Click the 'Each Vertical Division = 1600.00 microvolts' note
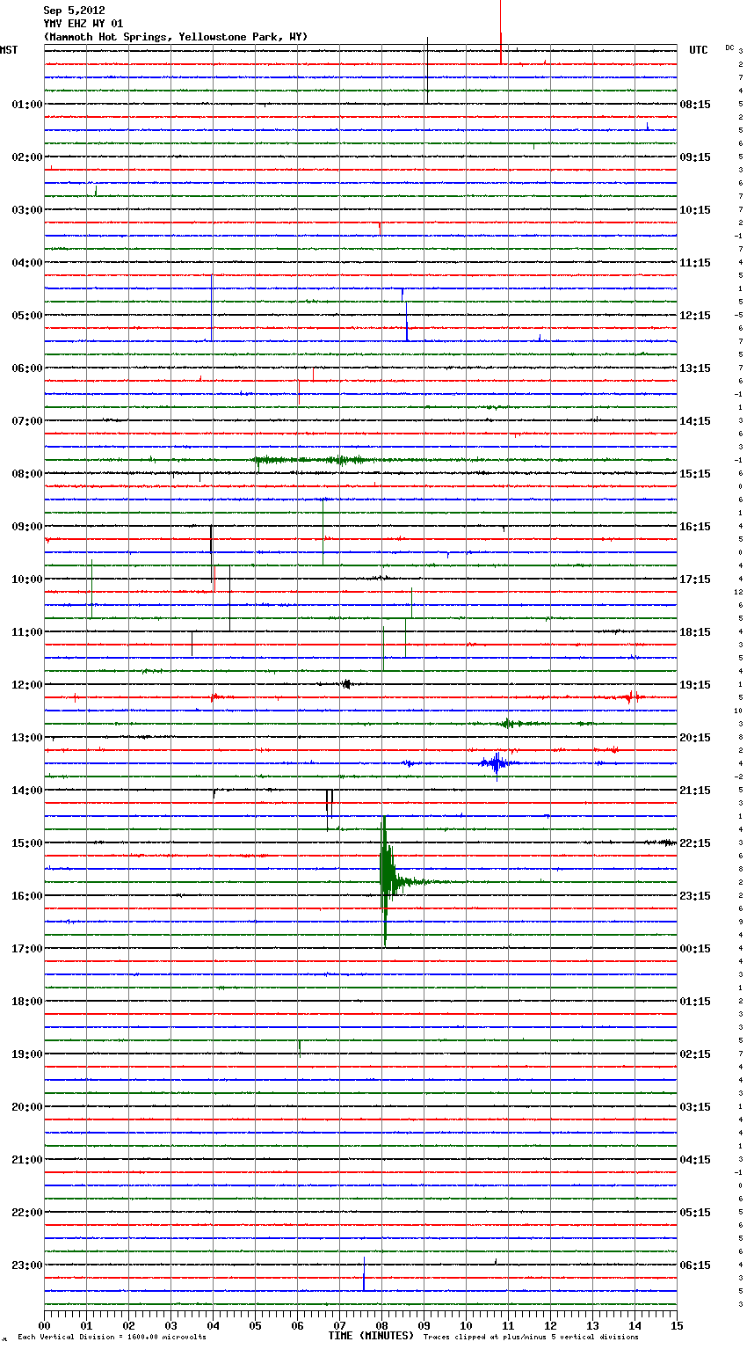Image resolution: width=747 pixels, height=1349 pixels. pos(112,1338)
